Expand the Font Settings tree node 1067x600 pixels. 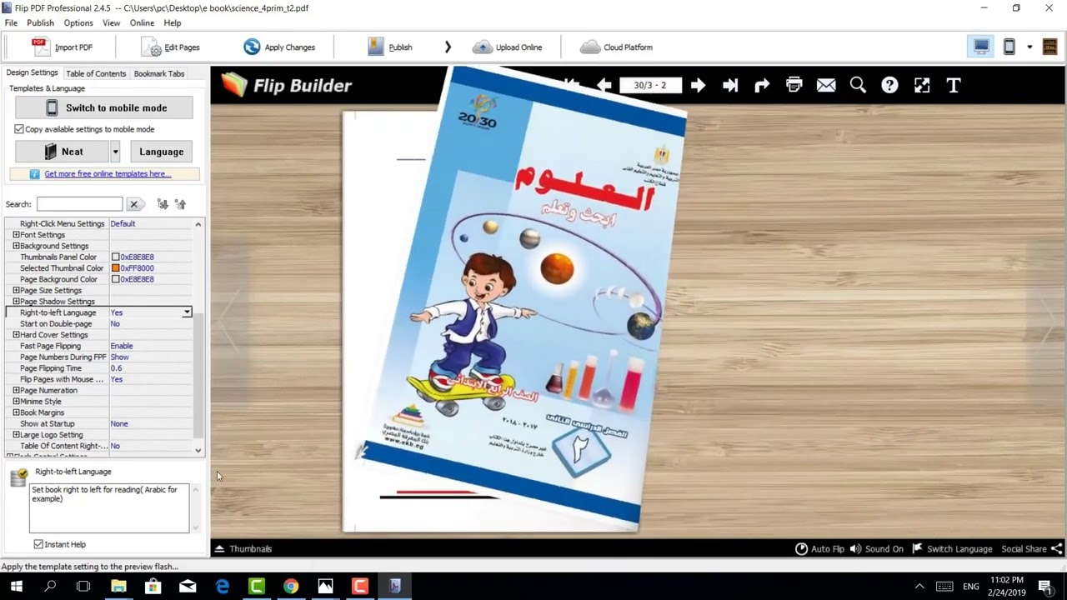click(x=16, y=235)
